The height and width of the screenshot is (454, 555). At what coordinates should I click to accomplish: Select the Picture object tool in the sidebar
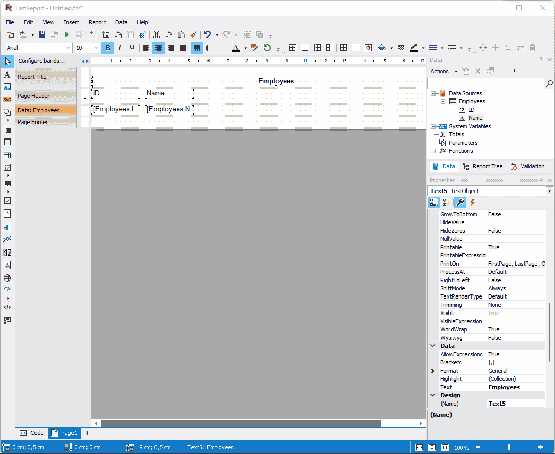[x=7, y=87]
